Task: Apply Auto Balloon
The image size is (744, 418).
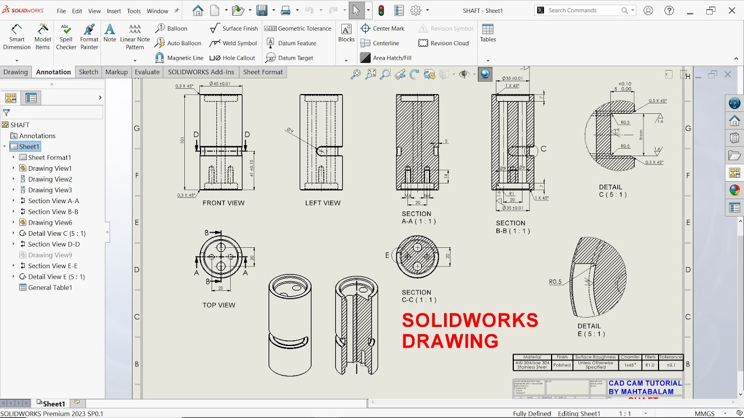Action: click(x=178, y=43)
